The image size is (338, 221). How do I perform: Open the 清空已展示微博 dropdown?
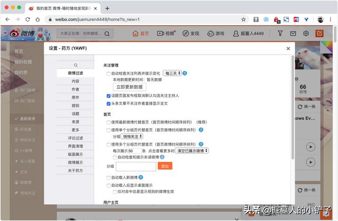click(x=192, y=151)
